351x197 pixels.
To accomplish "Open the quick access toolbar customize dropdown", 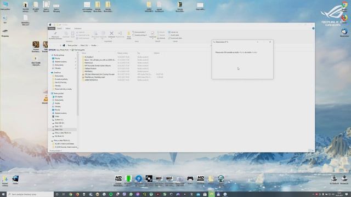I will (60, 25).
